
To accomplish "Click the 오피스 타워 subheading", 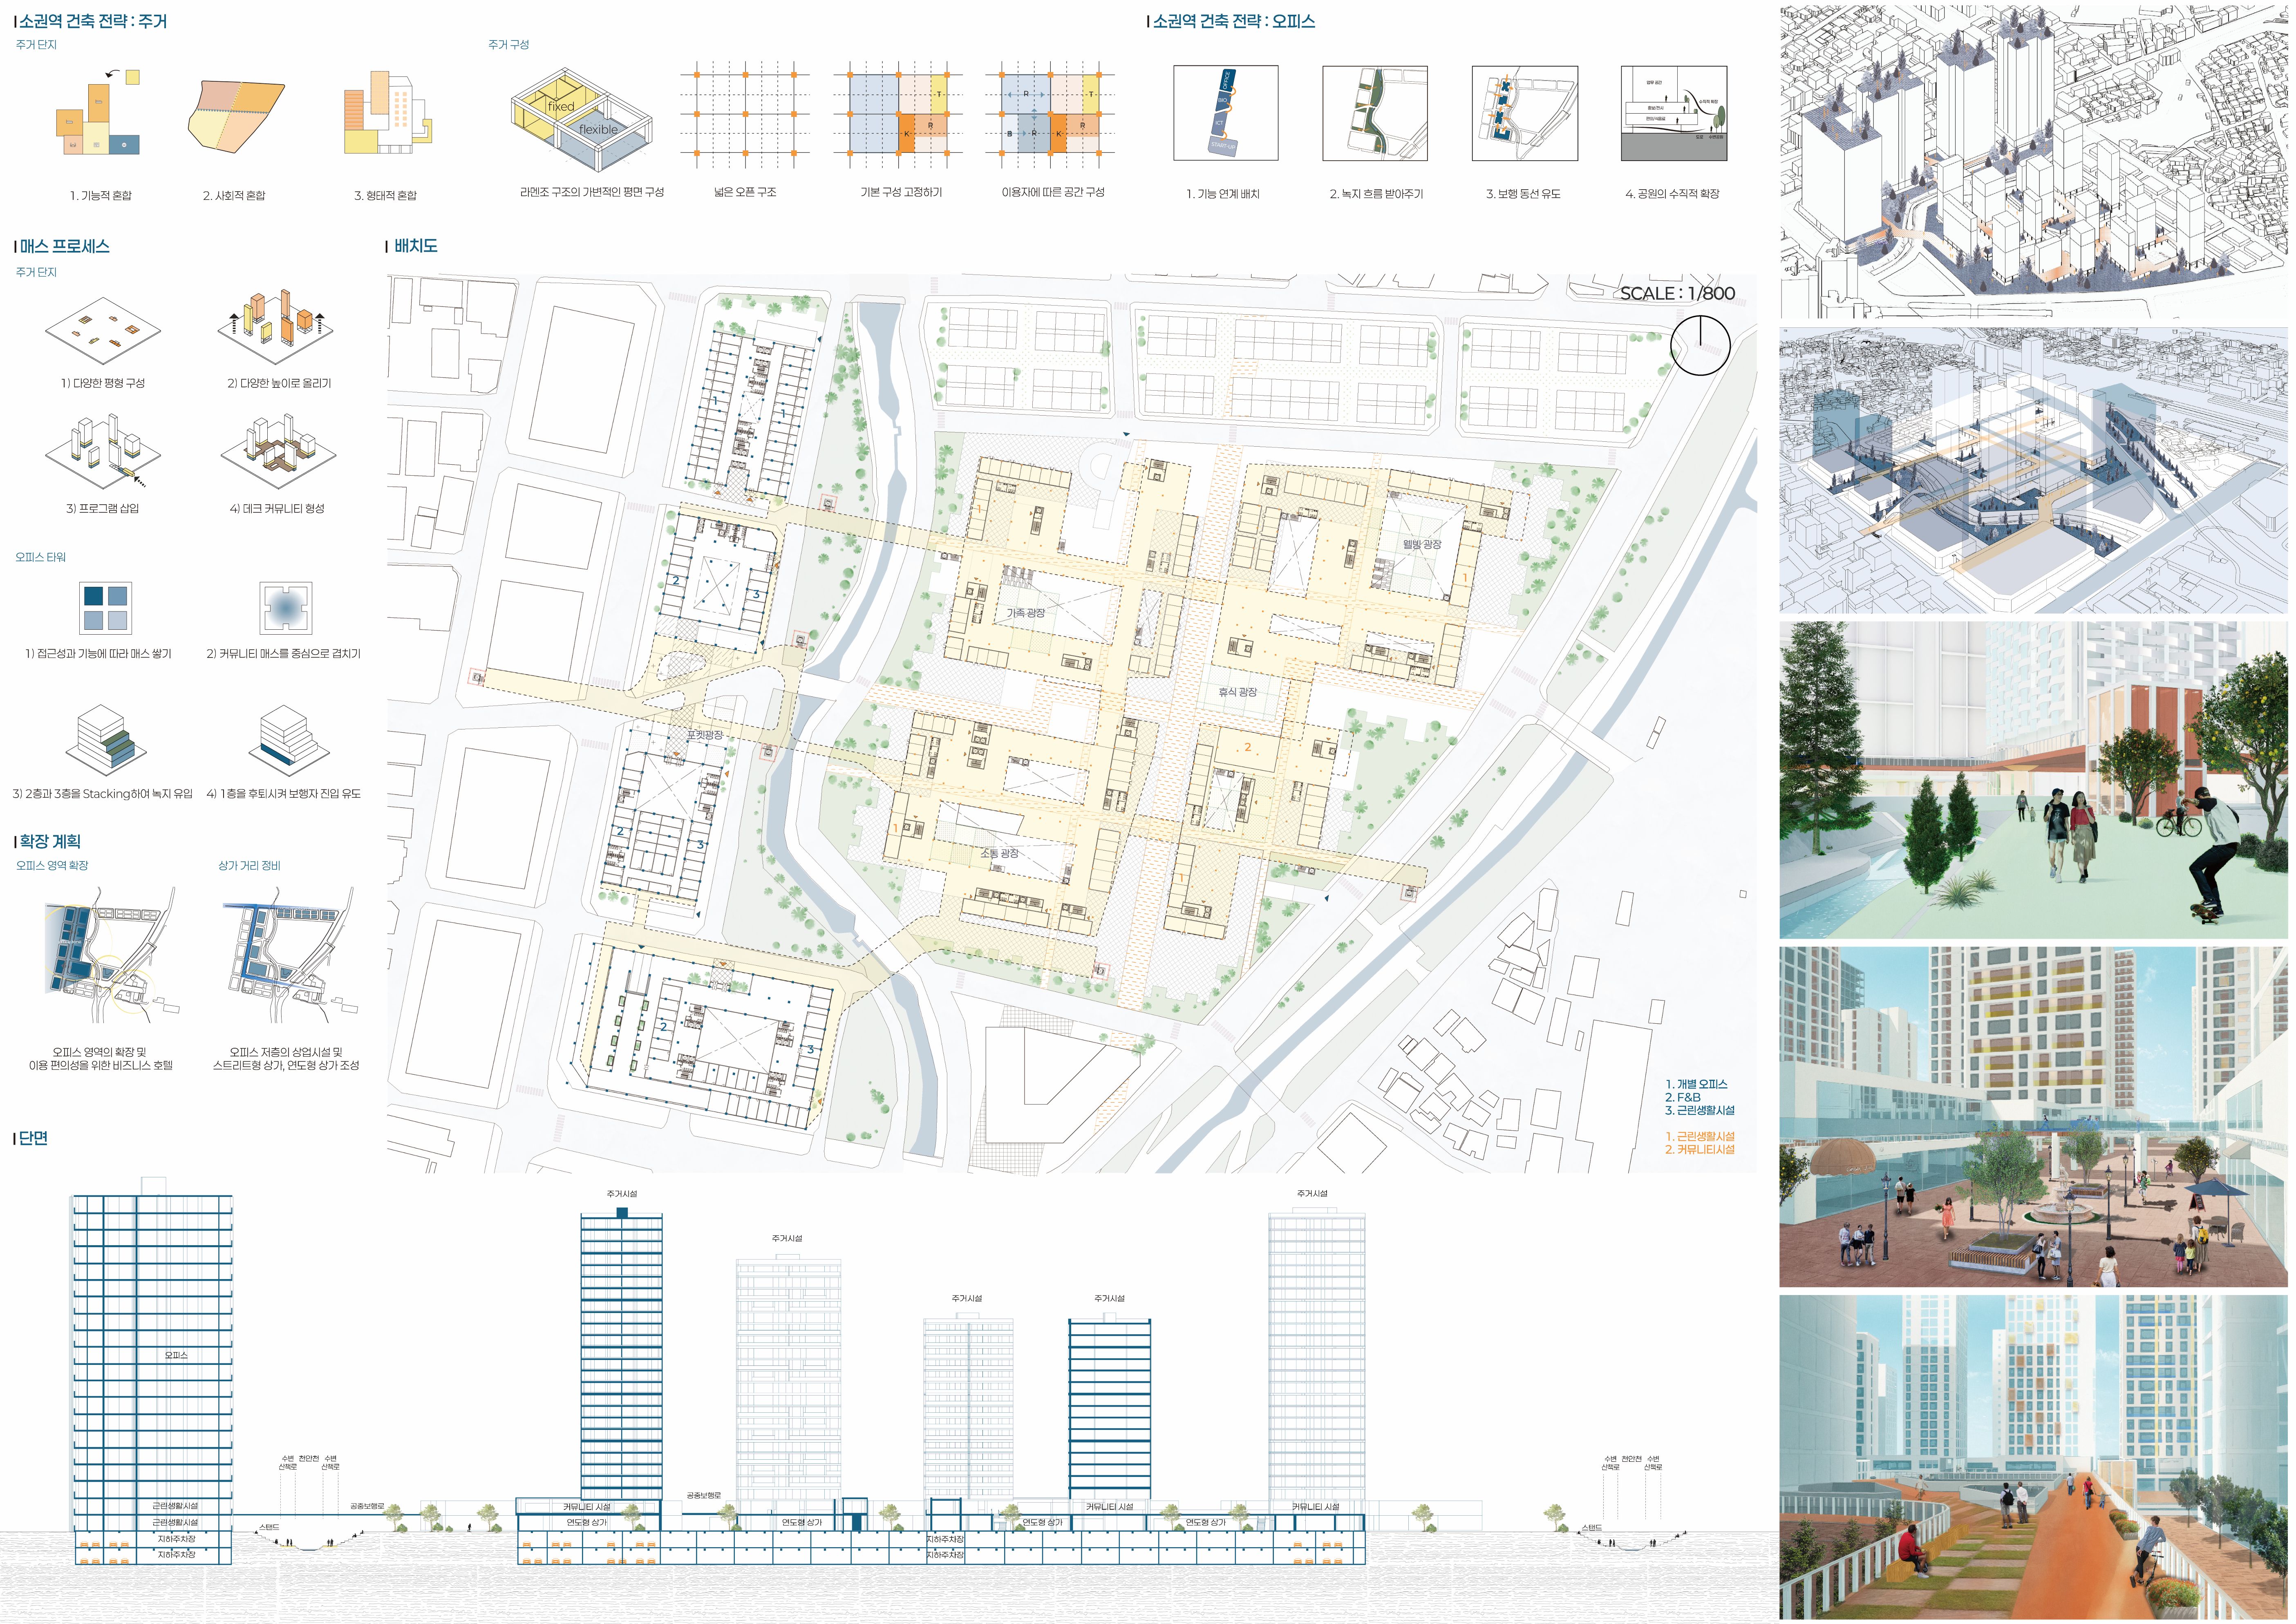I will point(40,557).
